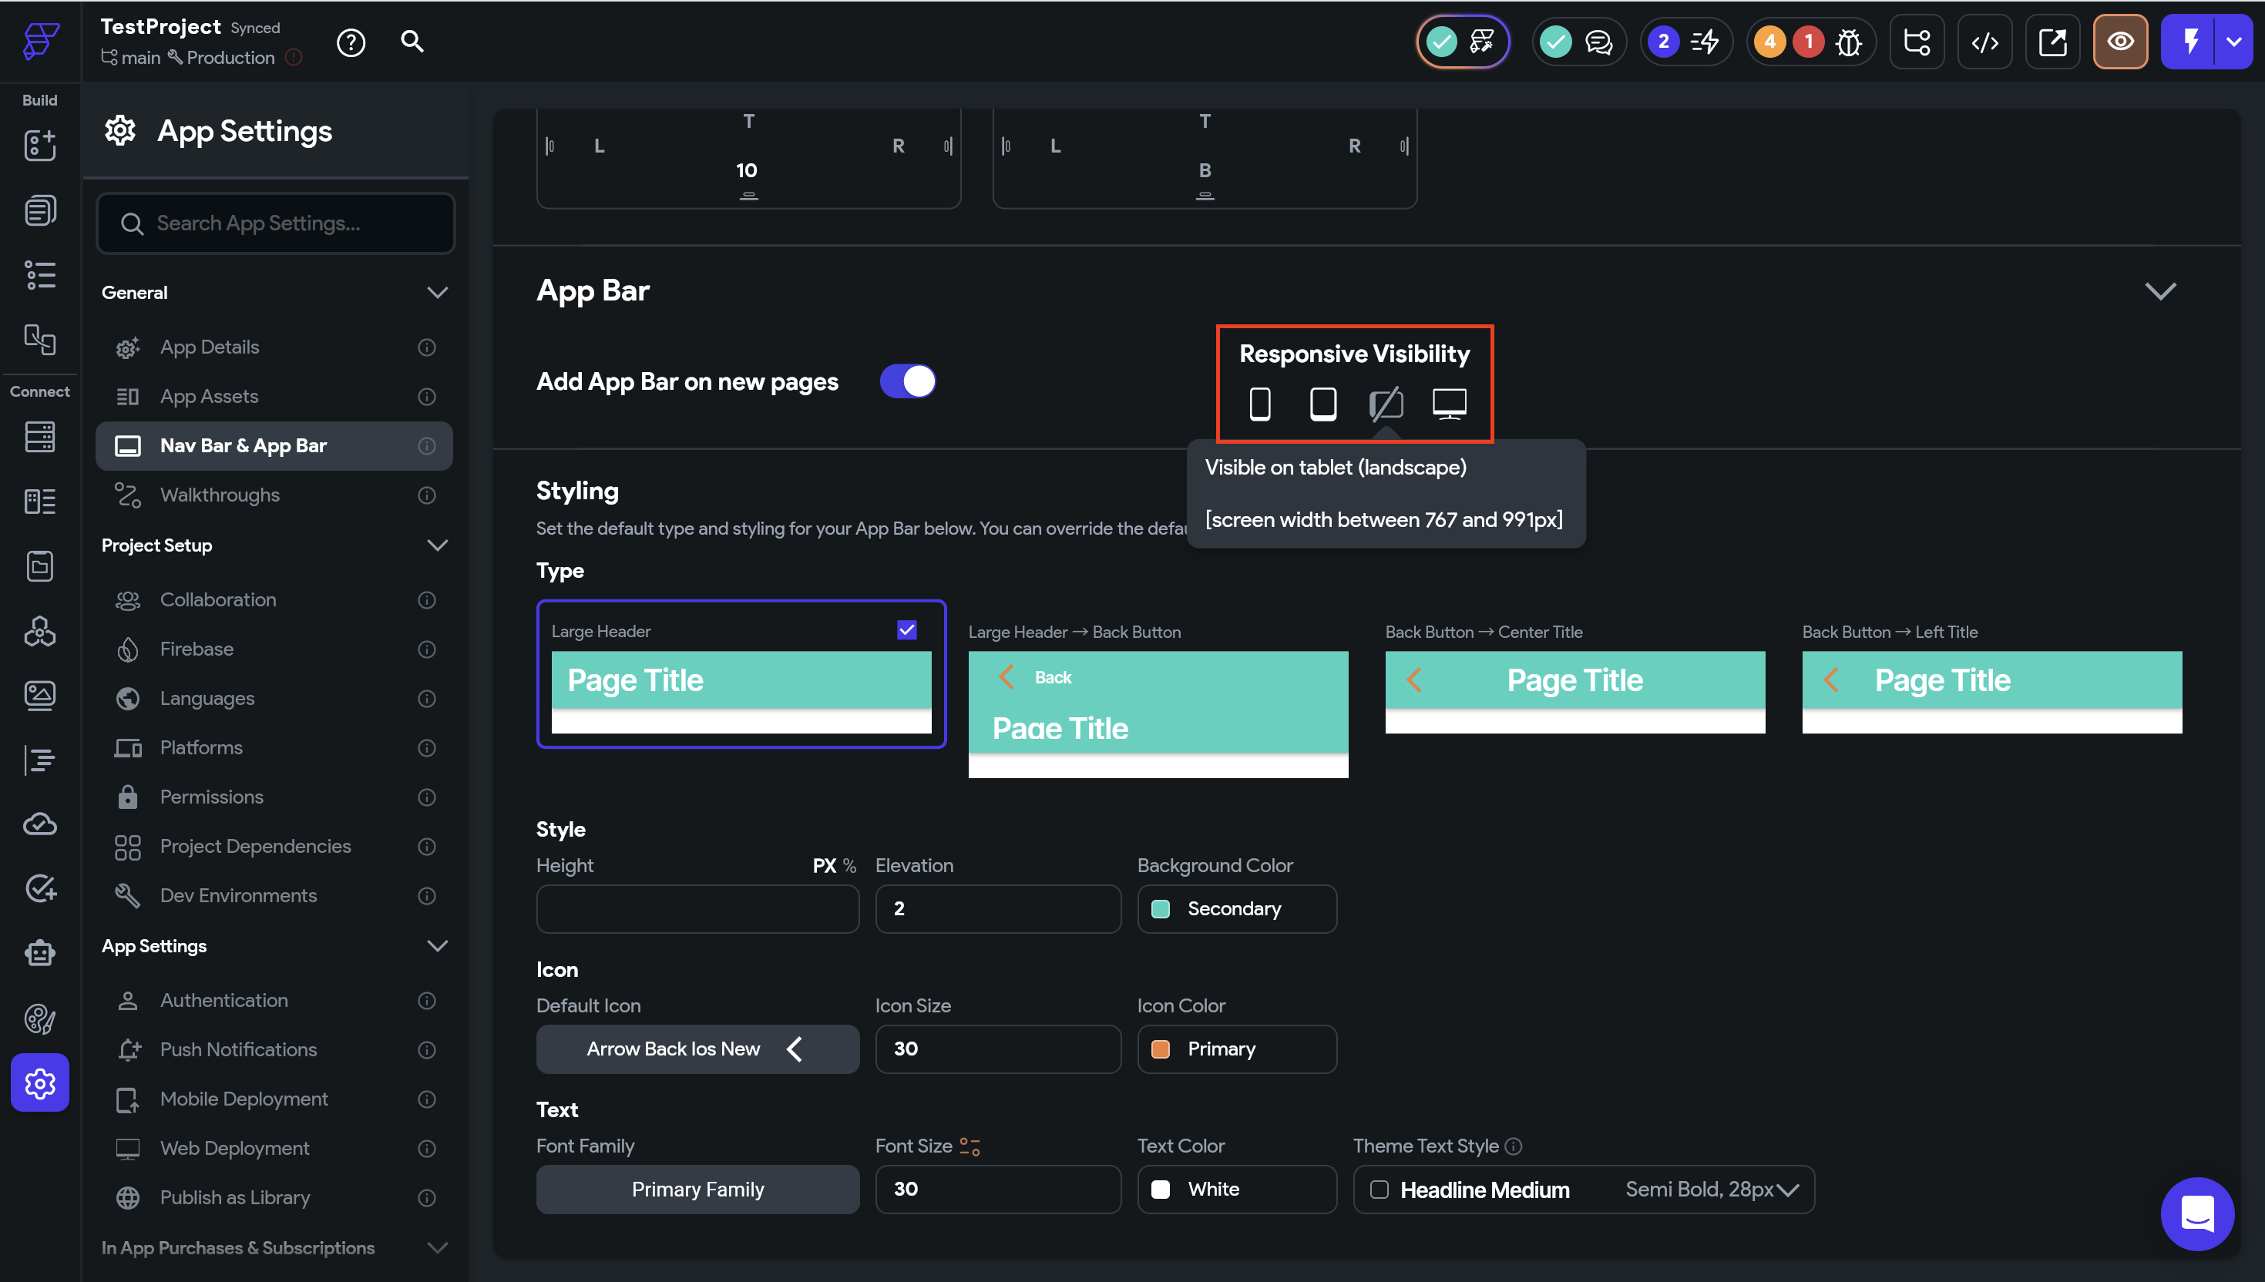Toggle desktop responsive visibility icon
Viewport: 2265px width, 1282px height.
1449,403
